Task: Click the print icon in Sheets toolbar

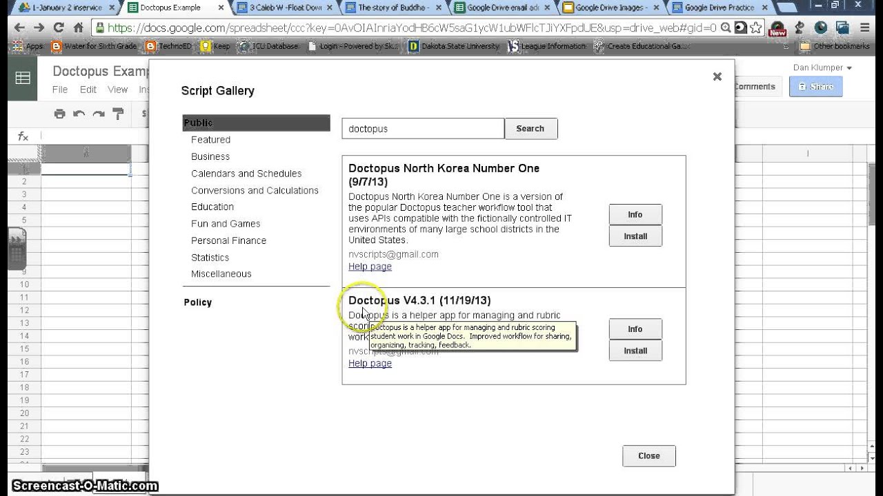Action: click(60, 114)
